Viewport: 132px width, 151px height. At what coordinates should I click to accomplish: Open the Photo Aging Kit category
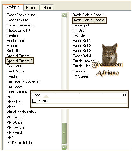[x=18, y=30]
